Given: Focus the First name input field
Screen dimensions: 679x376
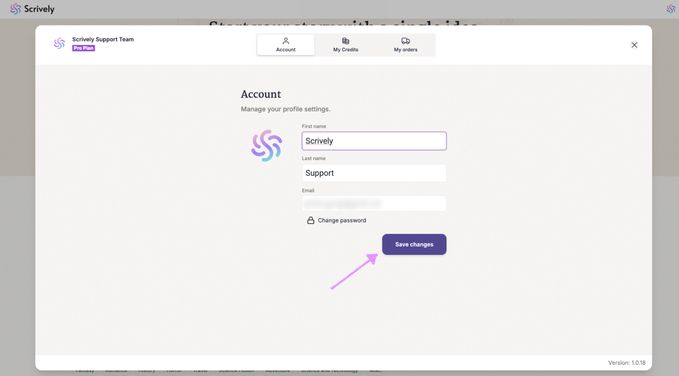Looking at the screenshot, I should tap(374, 141).
